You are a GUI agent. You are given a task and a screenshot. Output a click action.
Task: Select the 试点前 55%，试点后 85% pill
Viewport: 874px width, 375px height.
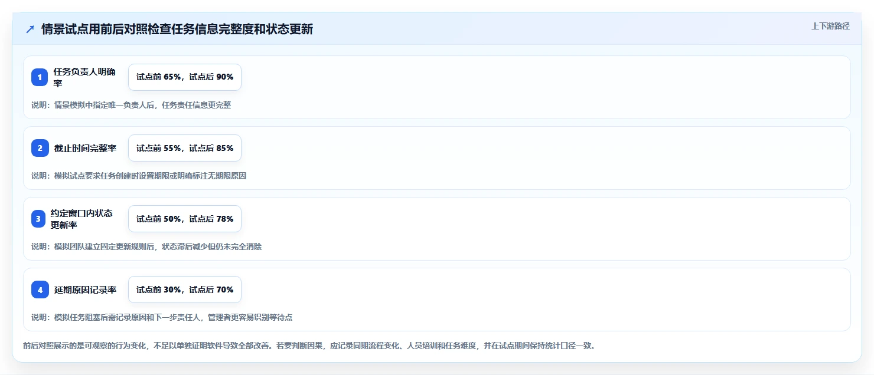[185, 148]
